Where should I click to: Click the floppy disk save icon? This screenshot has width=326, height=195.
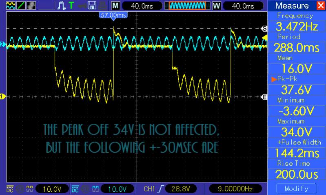[92, 5]
